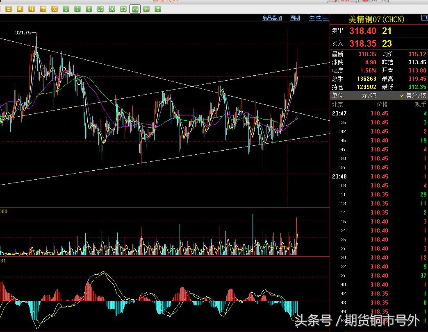The image size is (428, 332).
Task: Click the 23:48 tick row
Action: pyautogui.click(x=379, y=176)
